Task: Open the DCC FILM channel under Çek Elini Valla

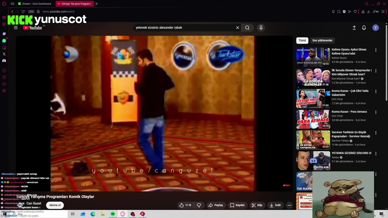Action: tap(337, 99)
